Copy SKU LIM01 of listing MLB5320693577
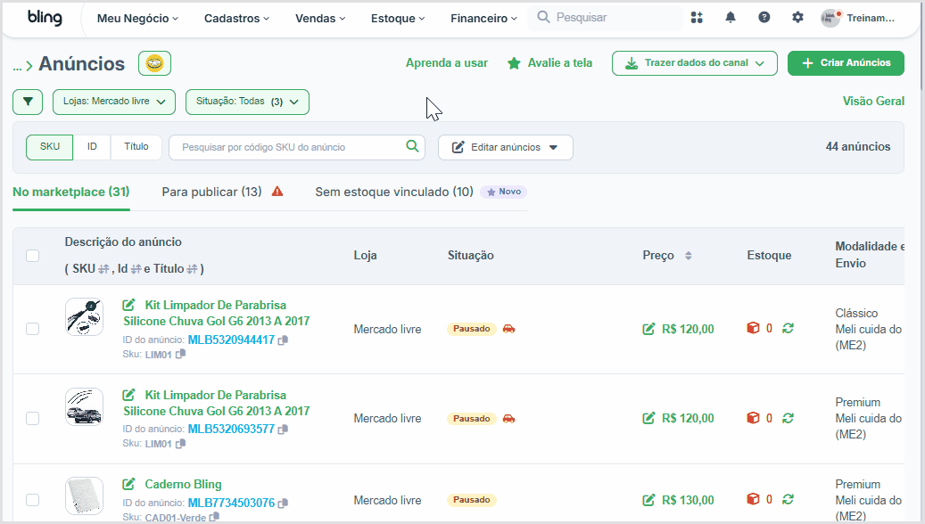925x524 pixels. (180, 443)
